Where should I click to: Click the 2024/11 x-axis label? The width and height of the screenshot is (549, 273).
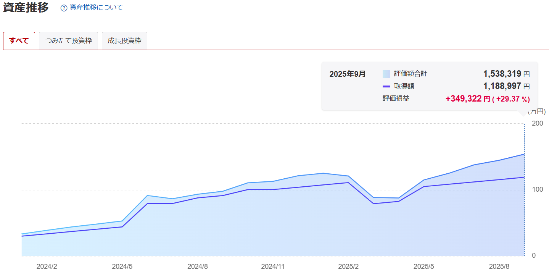pyautogui.click(x=273, y=267)
